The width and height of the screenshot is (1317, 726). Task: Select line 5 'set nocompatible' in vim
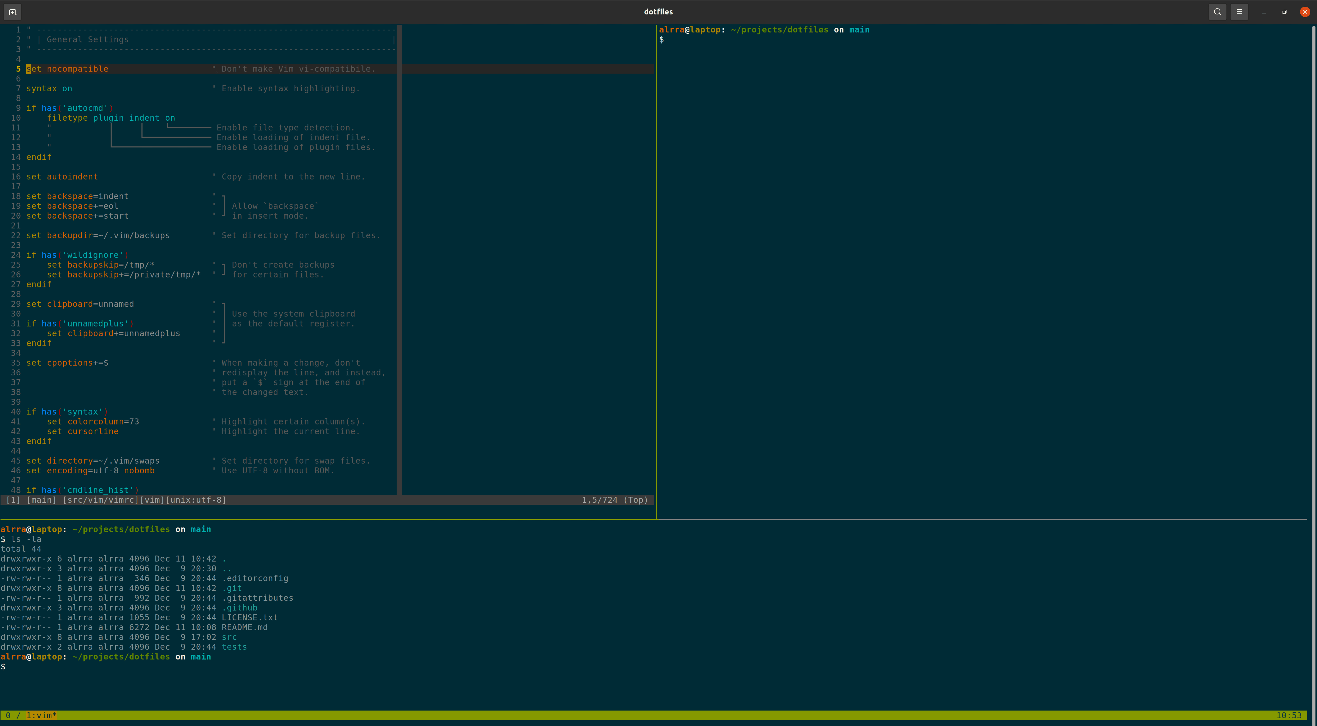pos(67,68)
